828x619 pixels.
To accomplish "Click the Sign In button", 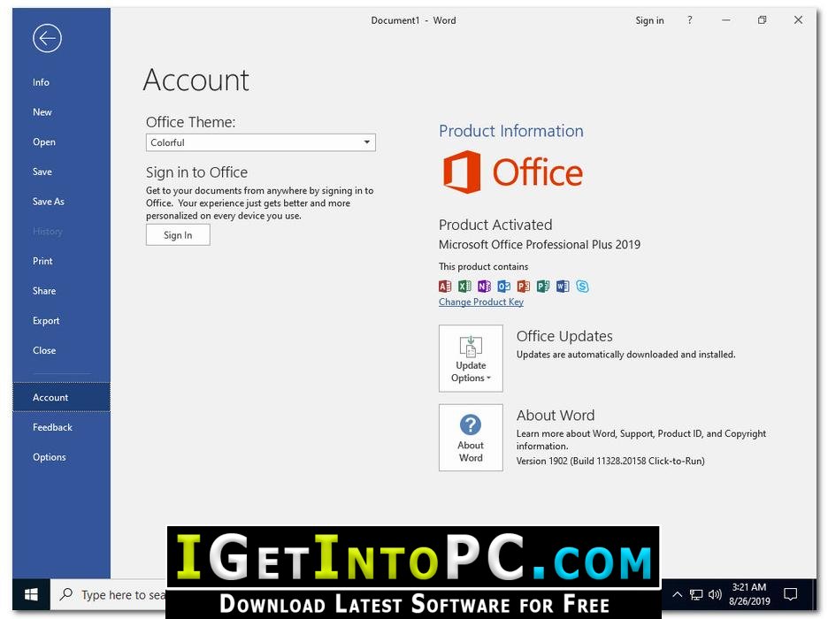I will click(x=178, y=235).
